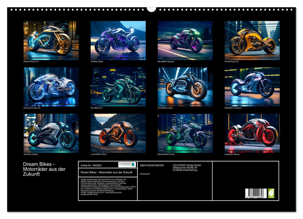This screenshot has width=303, height=219.
Task: Select the yellow PhotonPulse V9 bike image
Action: point(252,40)
